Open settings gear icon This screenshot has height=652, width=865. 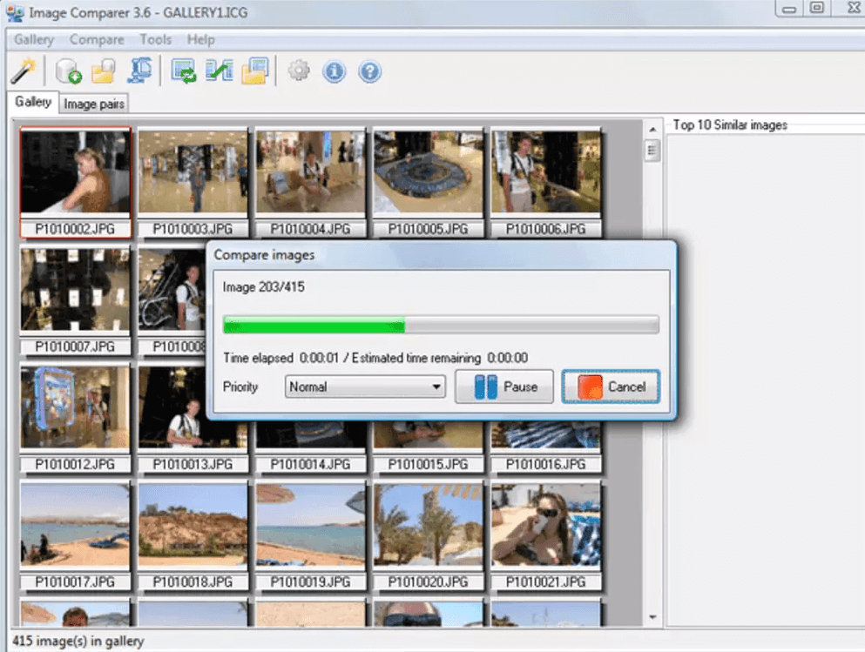pyautogui.click(x=299, y=71)
